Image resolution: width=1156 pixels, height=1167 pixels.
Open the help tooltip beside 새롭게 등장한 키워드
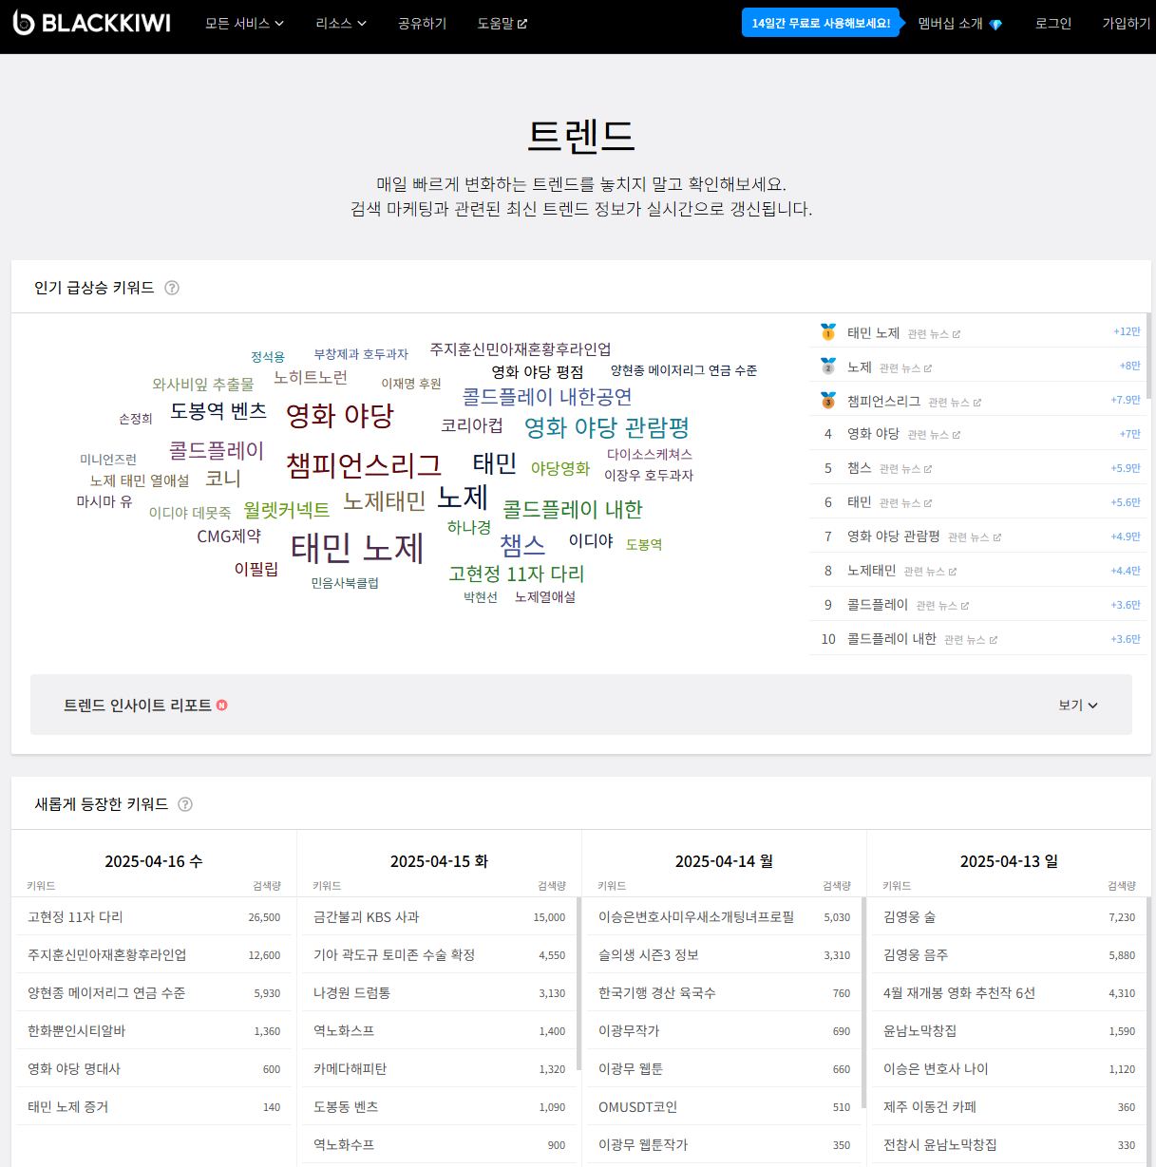185,804
